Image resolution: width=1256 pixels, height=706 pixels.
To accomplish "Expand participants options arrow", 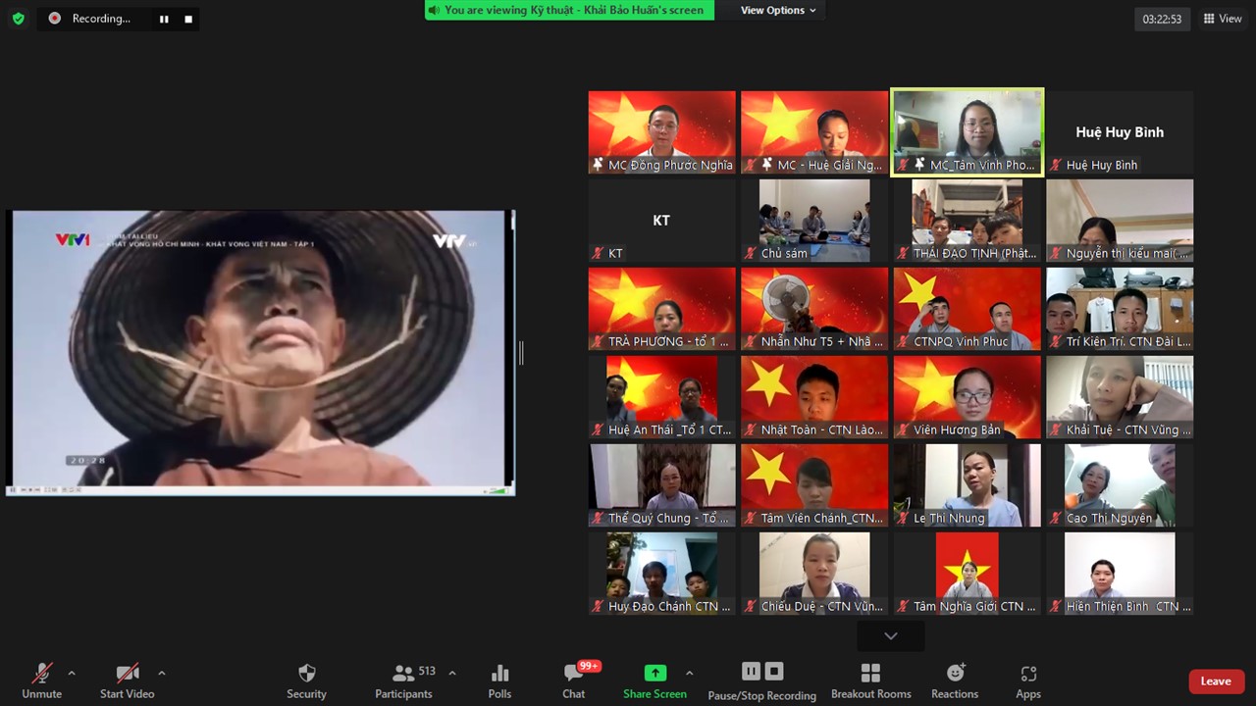I will (x=452, y=674).
